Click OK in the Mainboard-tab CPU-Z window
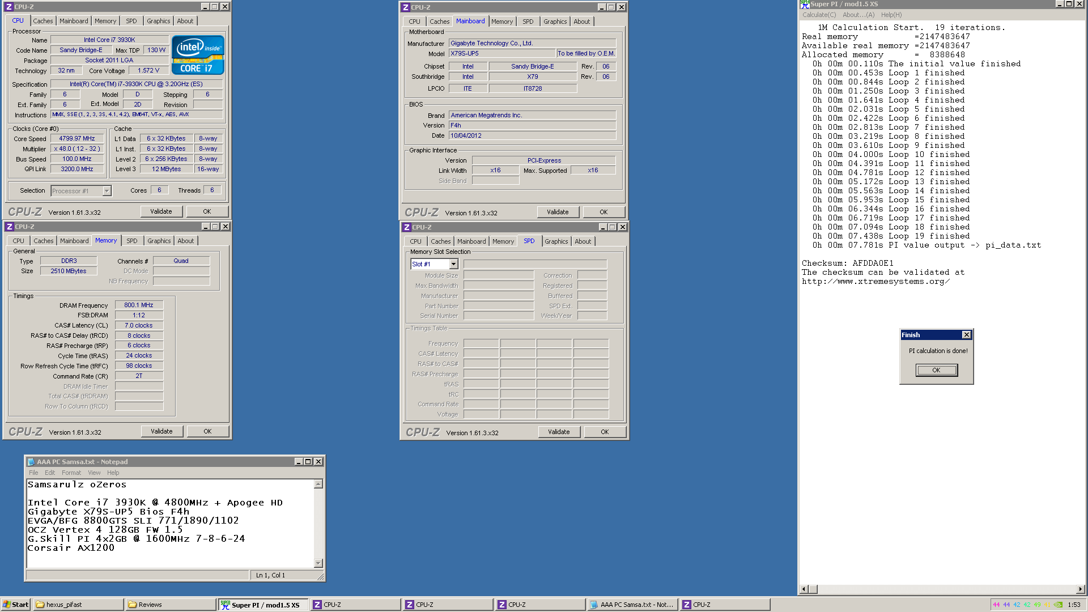Image resolution: width=1088 pixels, height=612 pixels. [603, 212]
